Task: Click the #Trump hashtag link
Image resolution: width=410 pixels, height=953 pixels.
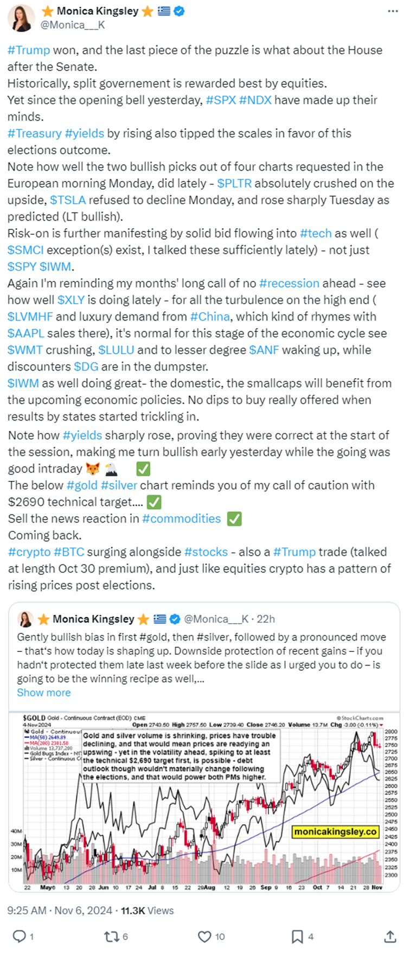Action: click(26, 50)
